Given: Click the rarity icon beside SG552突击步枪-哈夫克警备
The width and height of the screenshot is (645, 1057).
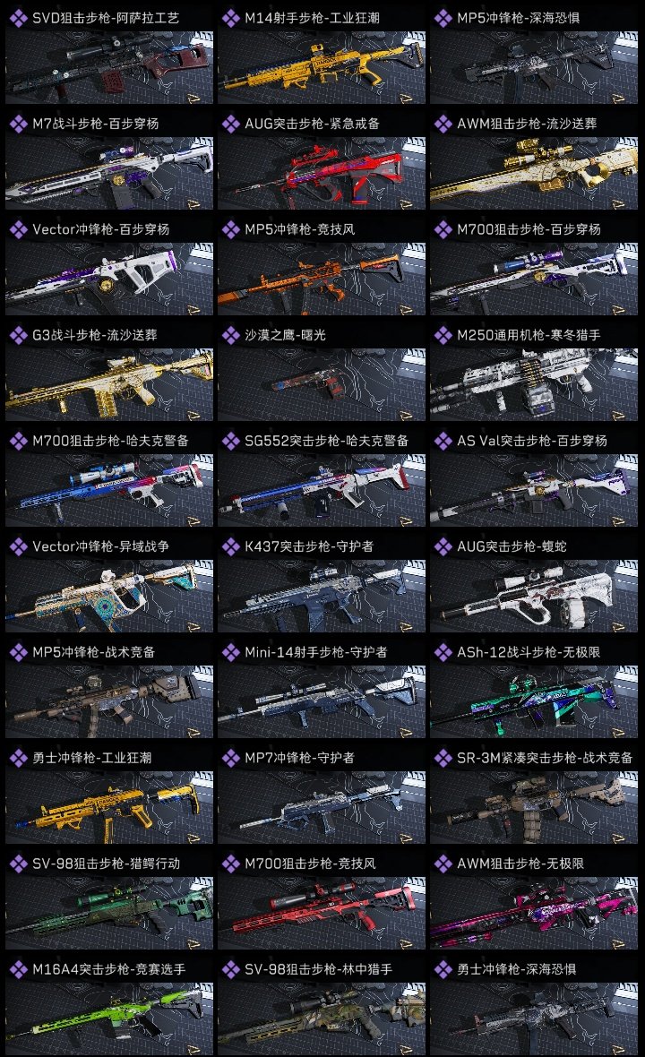Looking at the screenshot, I should click(x=230, y=441).
